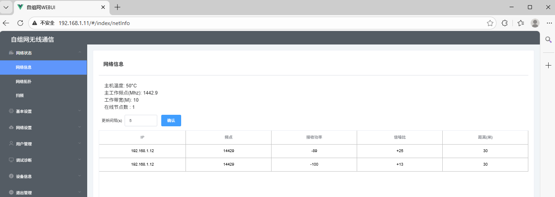
Task: Expand the 网络设置 menu chevron
Action: [80, 127]
